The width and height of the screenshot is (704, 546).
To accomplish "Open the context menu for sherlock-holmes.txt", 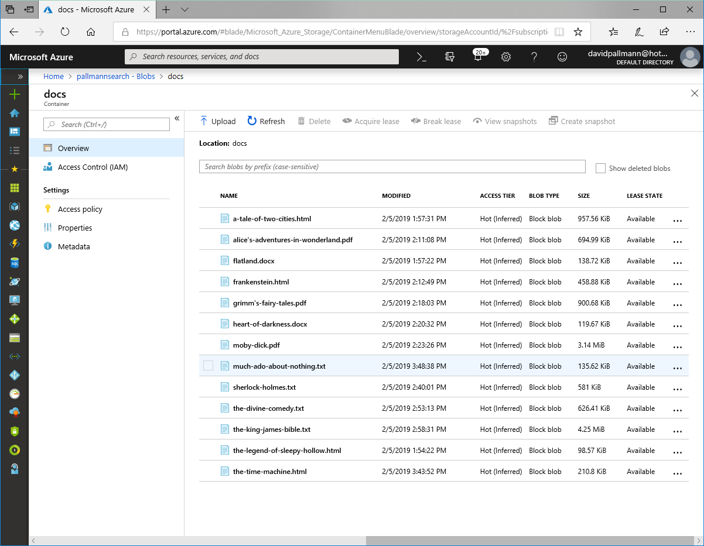I will [x=678, y=387].
